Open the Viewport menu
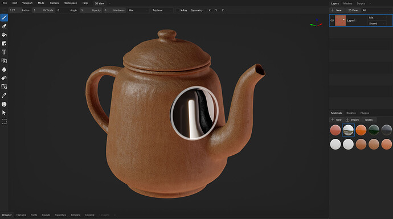The width and height of the screenshot is (393, 219). click(27, 3)
